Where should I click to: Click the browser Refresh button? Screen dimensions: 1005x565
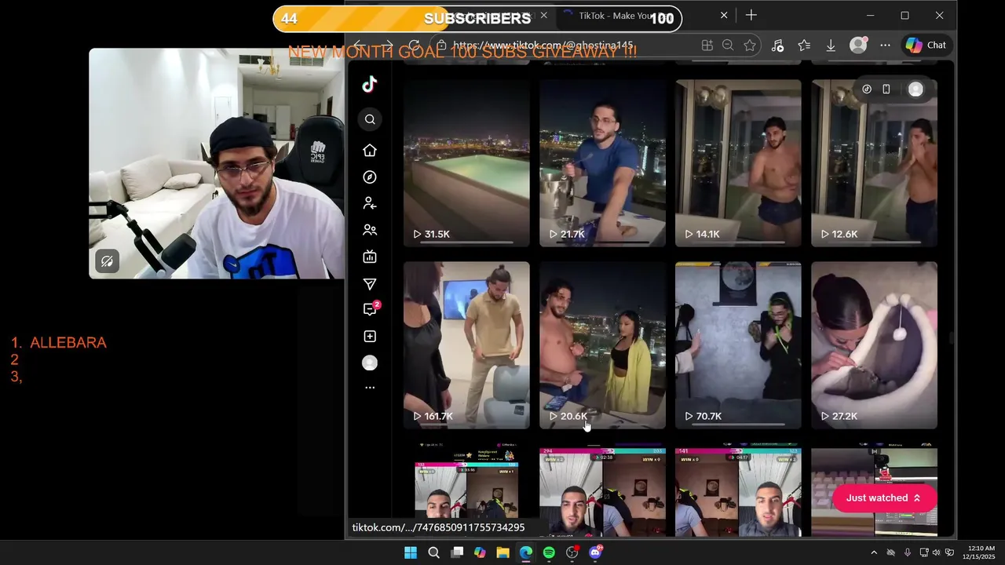pyautogui.click(x=414, y=46)
